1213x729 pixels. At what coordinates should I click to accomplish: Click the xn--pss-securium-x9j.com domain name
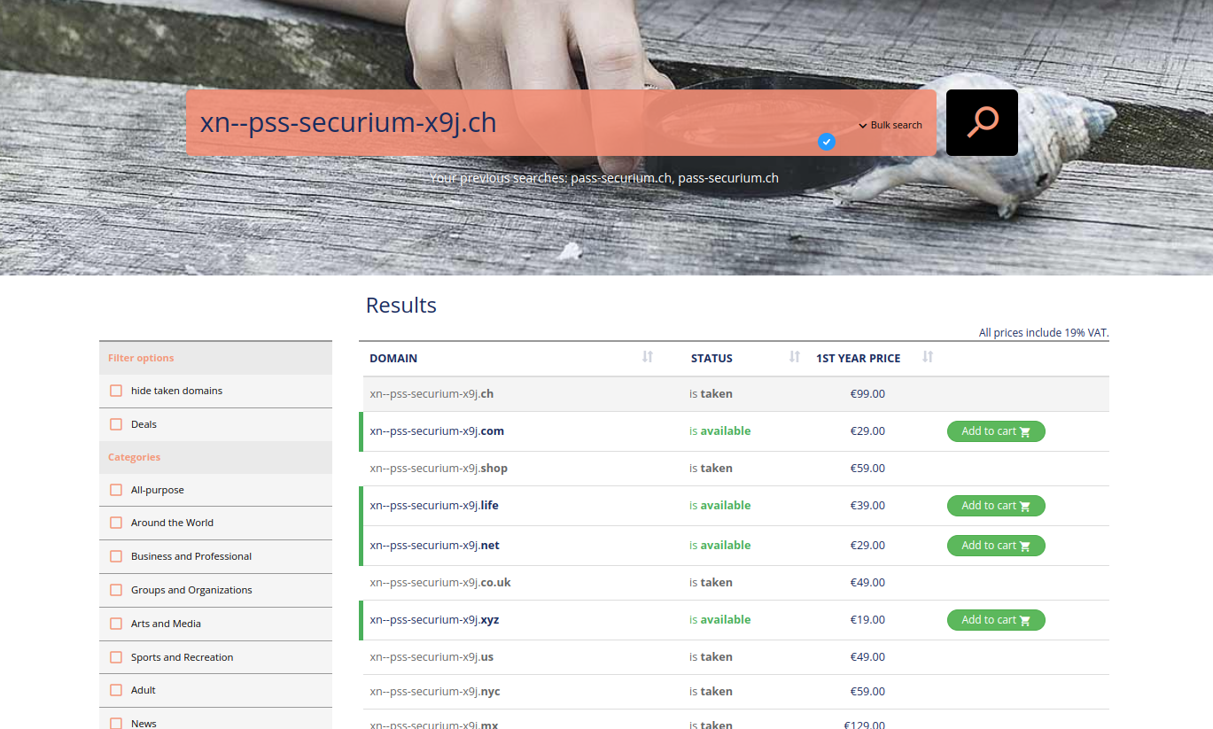[x=437, y=431]
